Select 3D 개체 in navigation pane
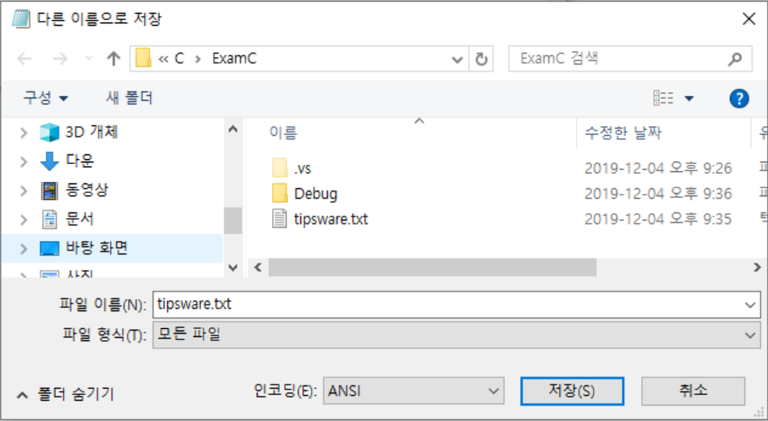This screenshot has height=421, width=768. coord(91,132)
